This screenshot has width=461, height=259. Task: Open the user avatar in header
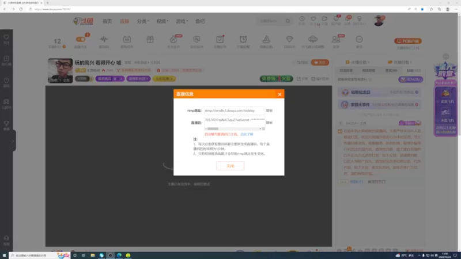[379, 21]
